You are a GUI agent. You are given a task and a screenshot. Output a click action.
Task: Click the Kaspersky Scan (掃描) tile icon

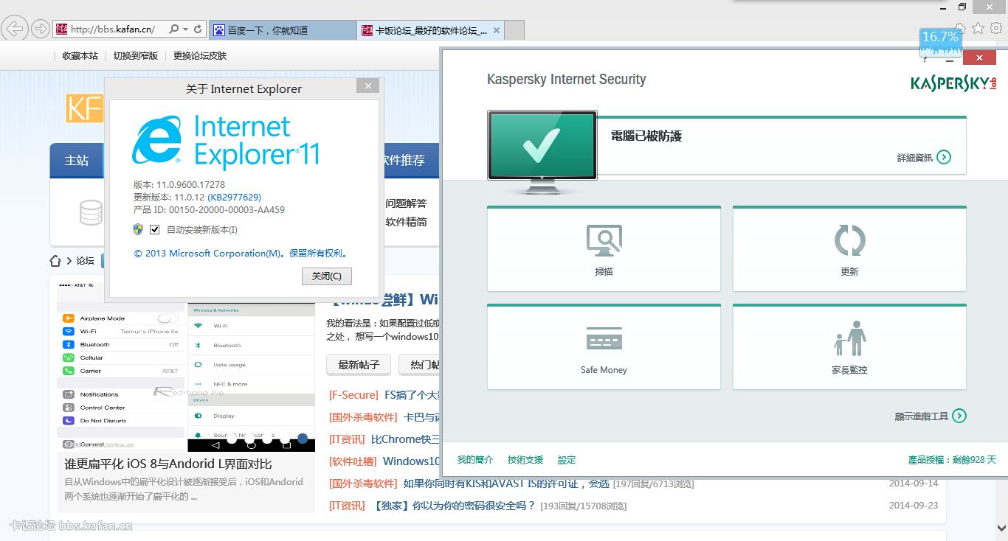pyautogui.click(x=604, y=242)
